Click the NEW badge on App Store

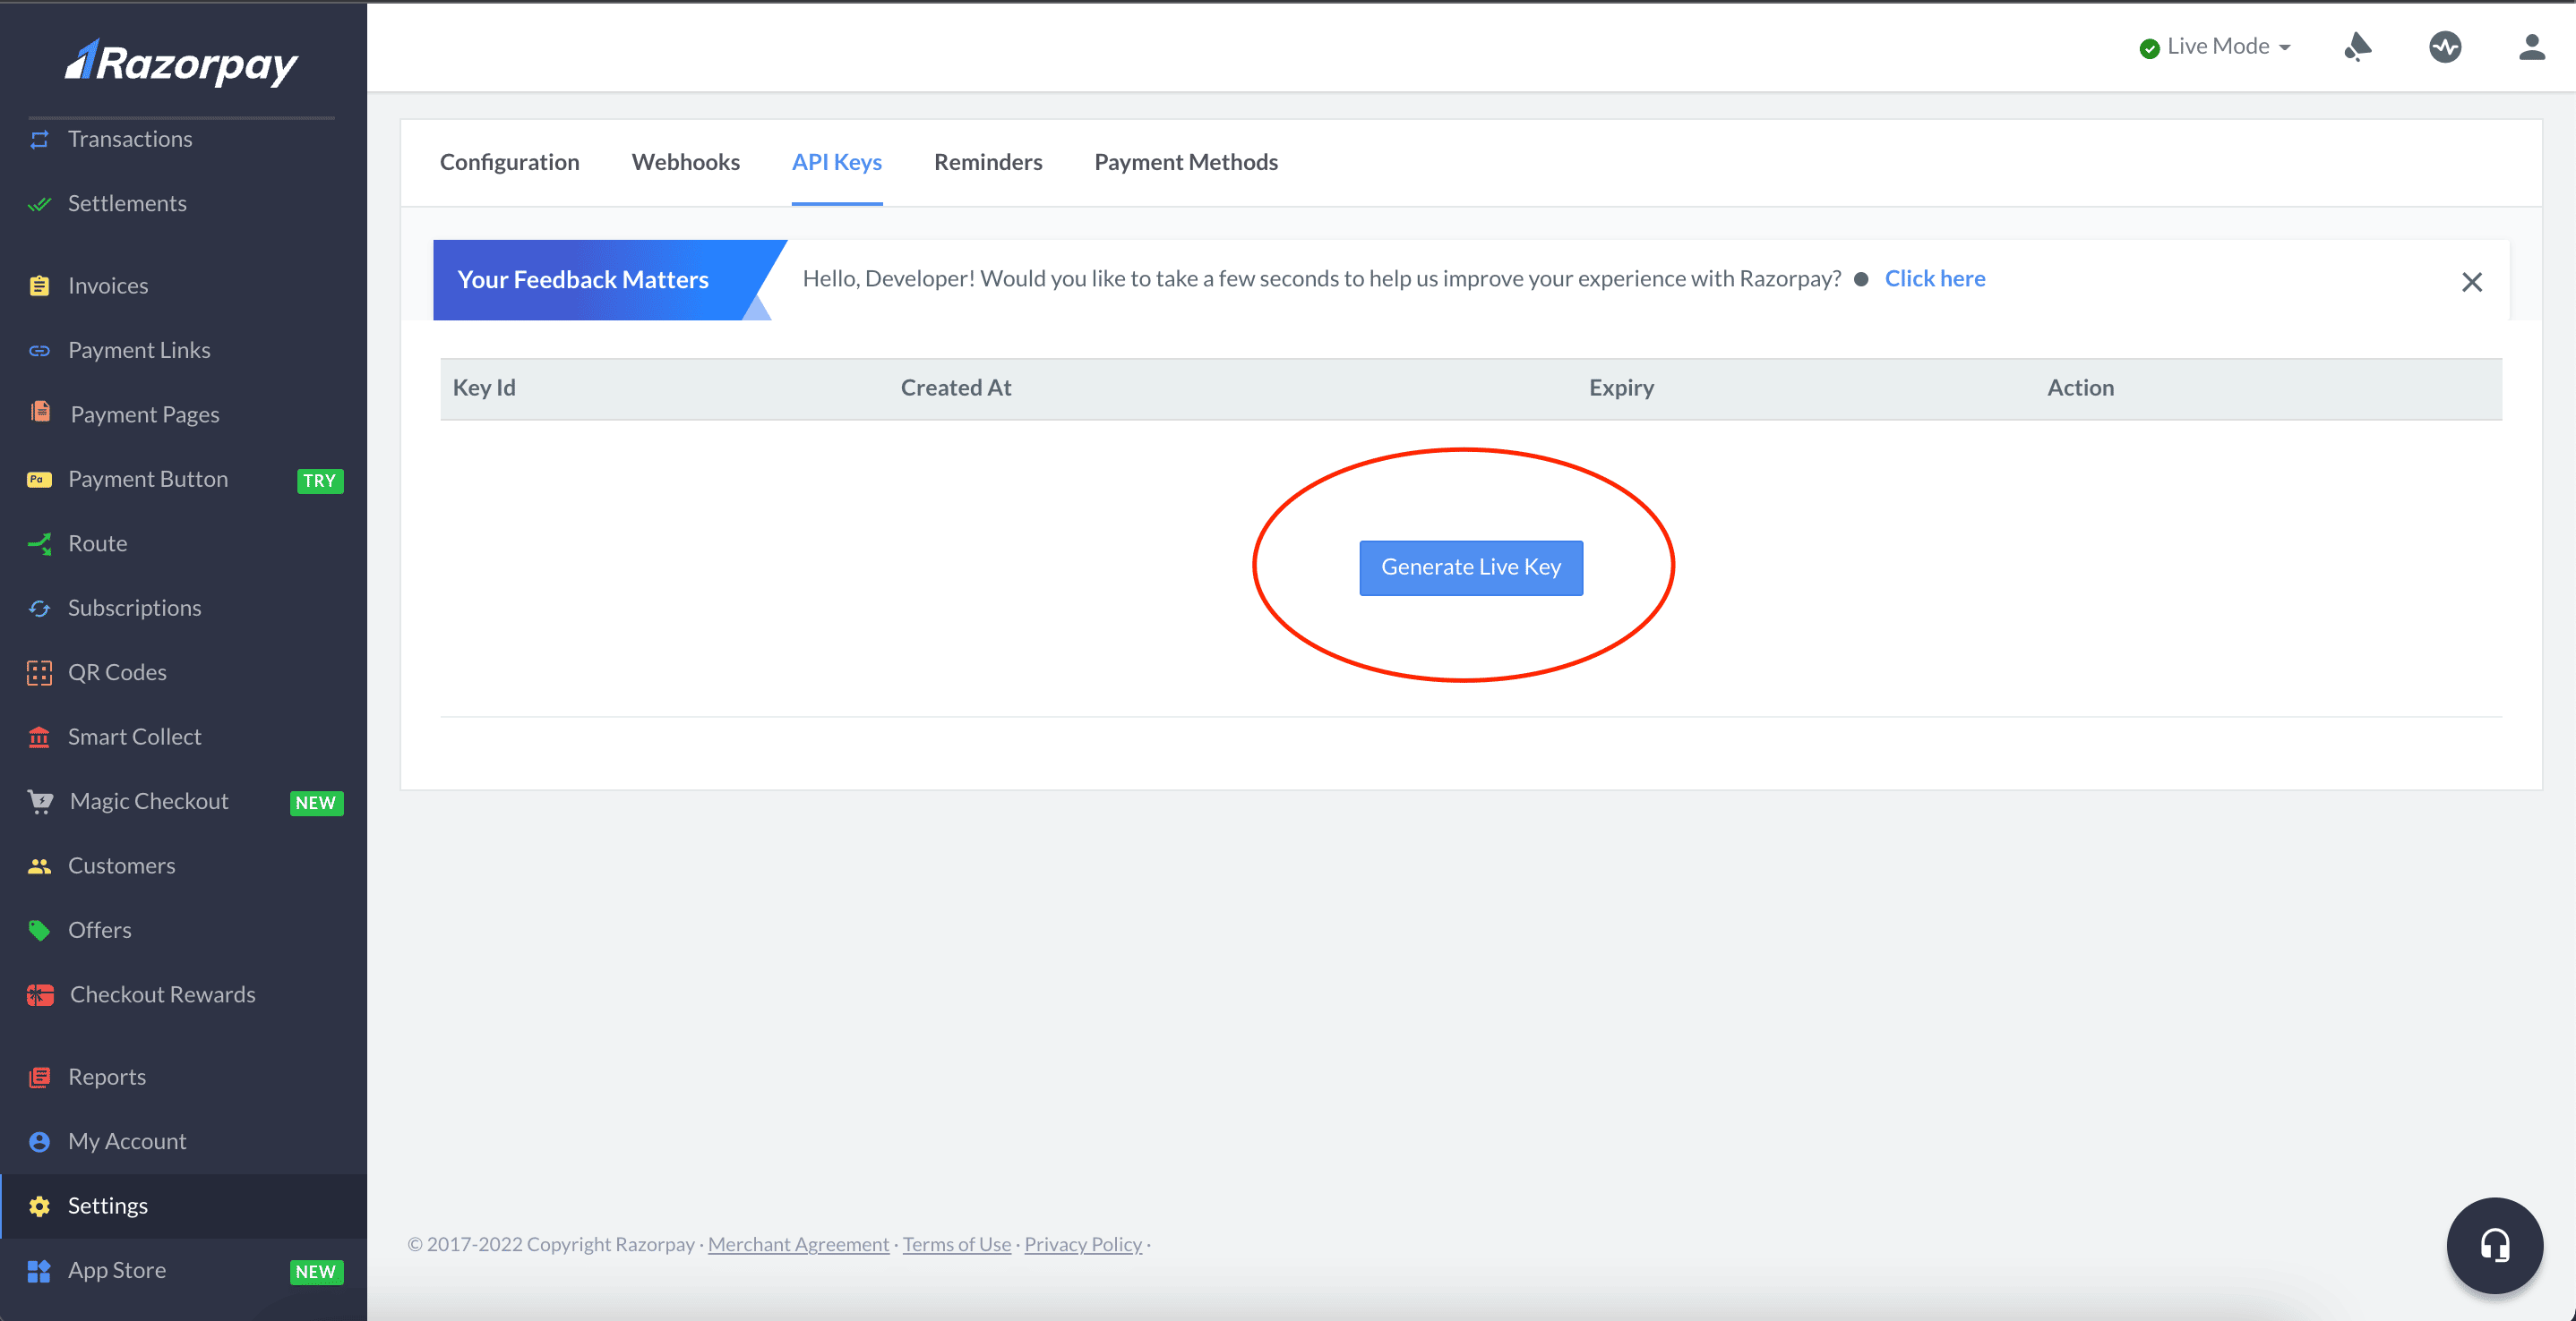[x=316, y=1272]
